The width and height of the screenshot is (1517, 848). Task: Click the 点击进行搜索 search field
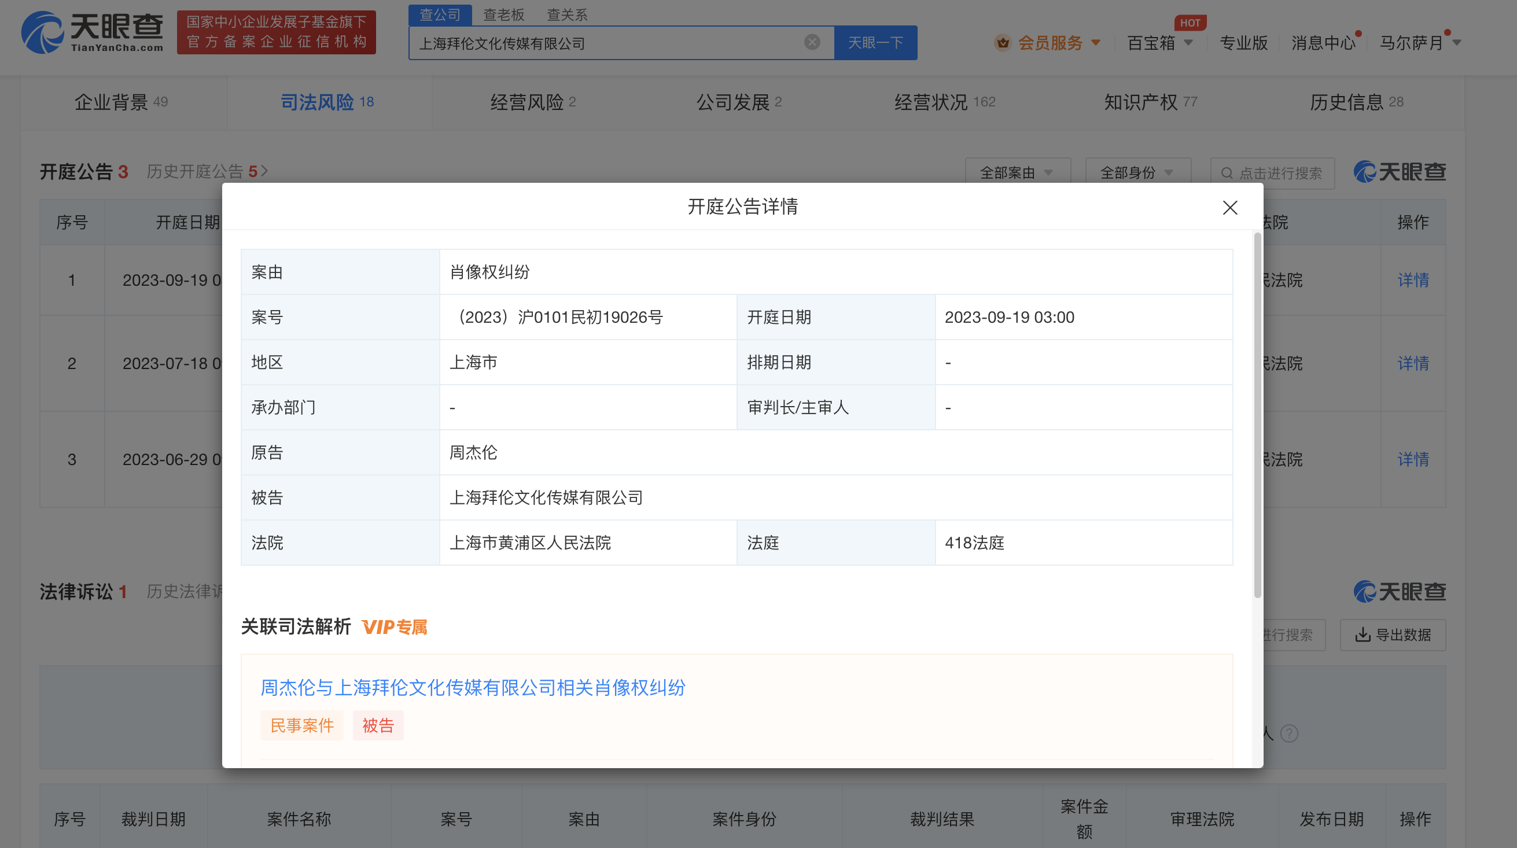point(1272,173)
